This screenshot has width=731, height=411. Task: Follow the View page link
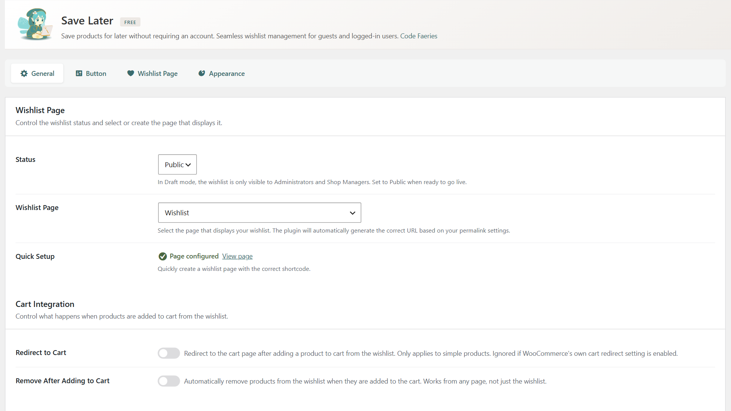tap(237, 256)
